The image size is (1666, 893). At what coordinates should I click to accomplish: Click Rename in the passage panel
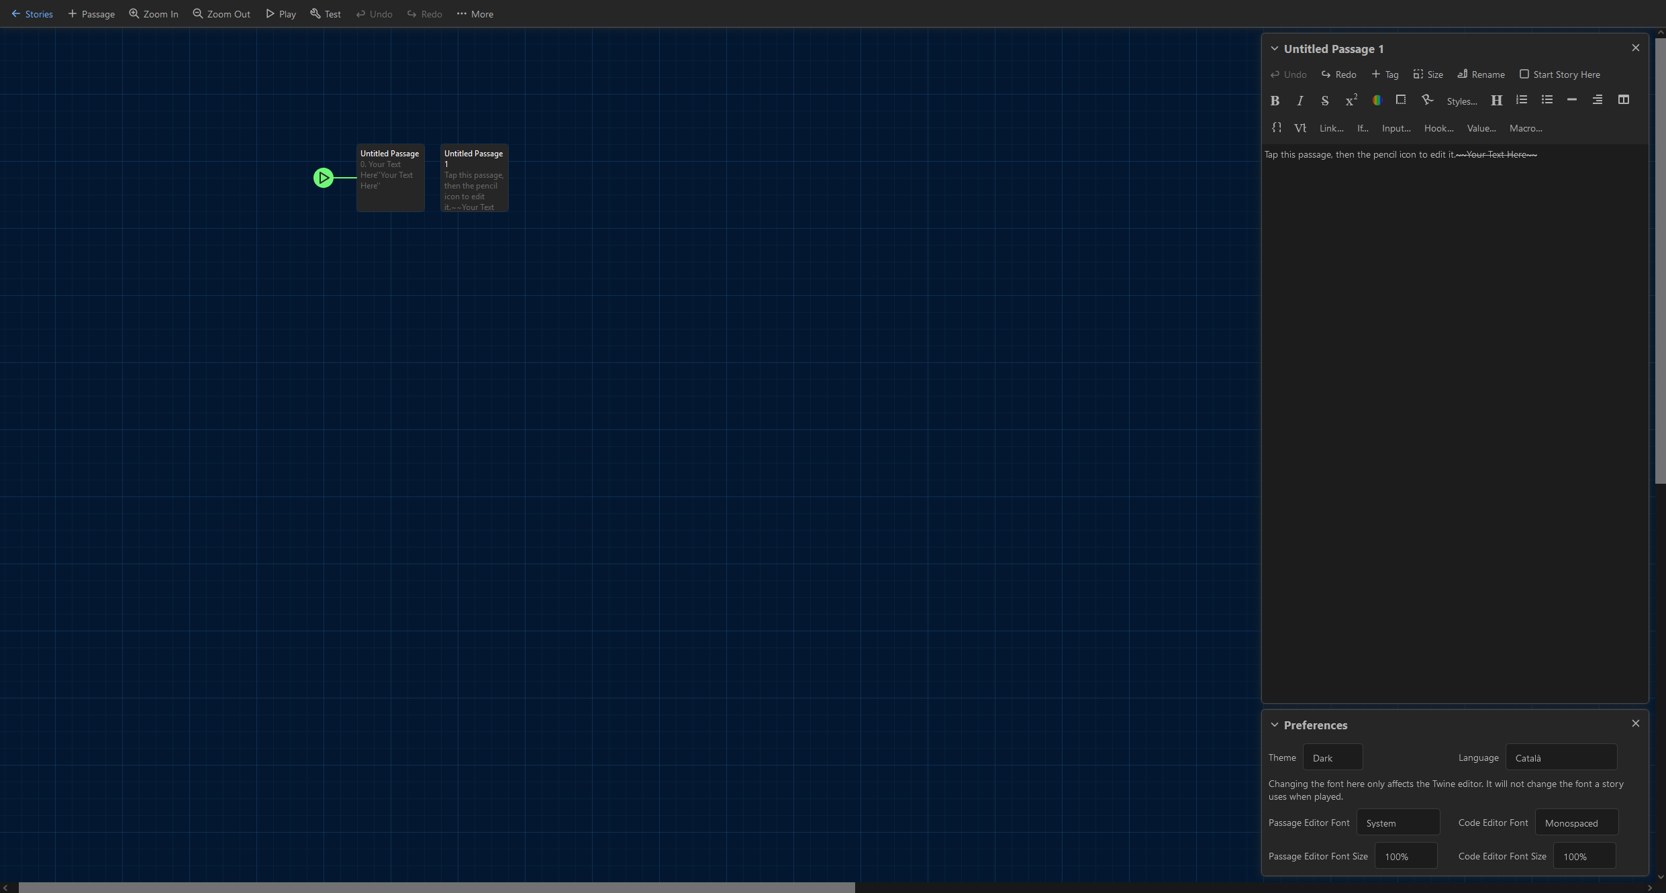(x=1481, y=74)
